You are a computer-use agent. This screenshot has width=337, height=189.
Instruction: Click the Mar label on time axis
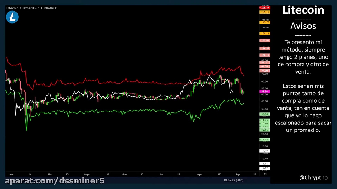(12, 174)
